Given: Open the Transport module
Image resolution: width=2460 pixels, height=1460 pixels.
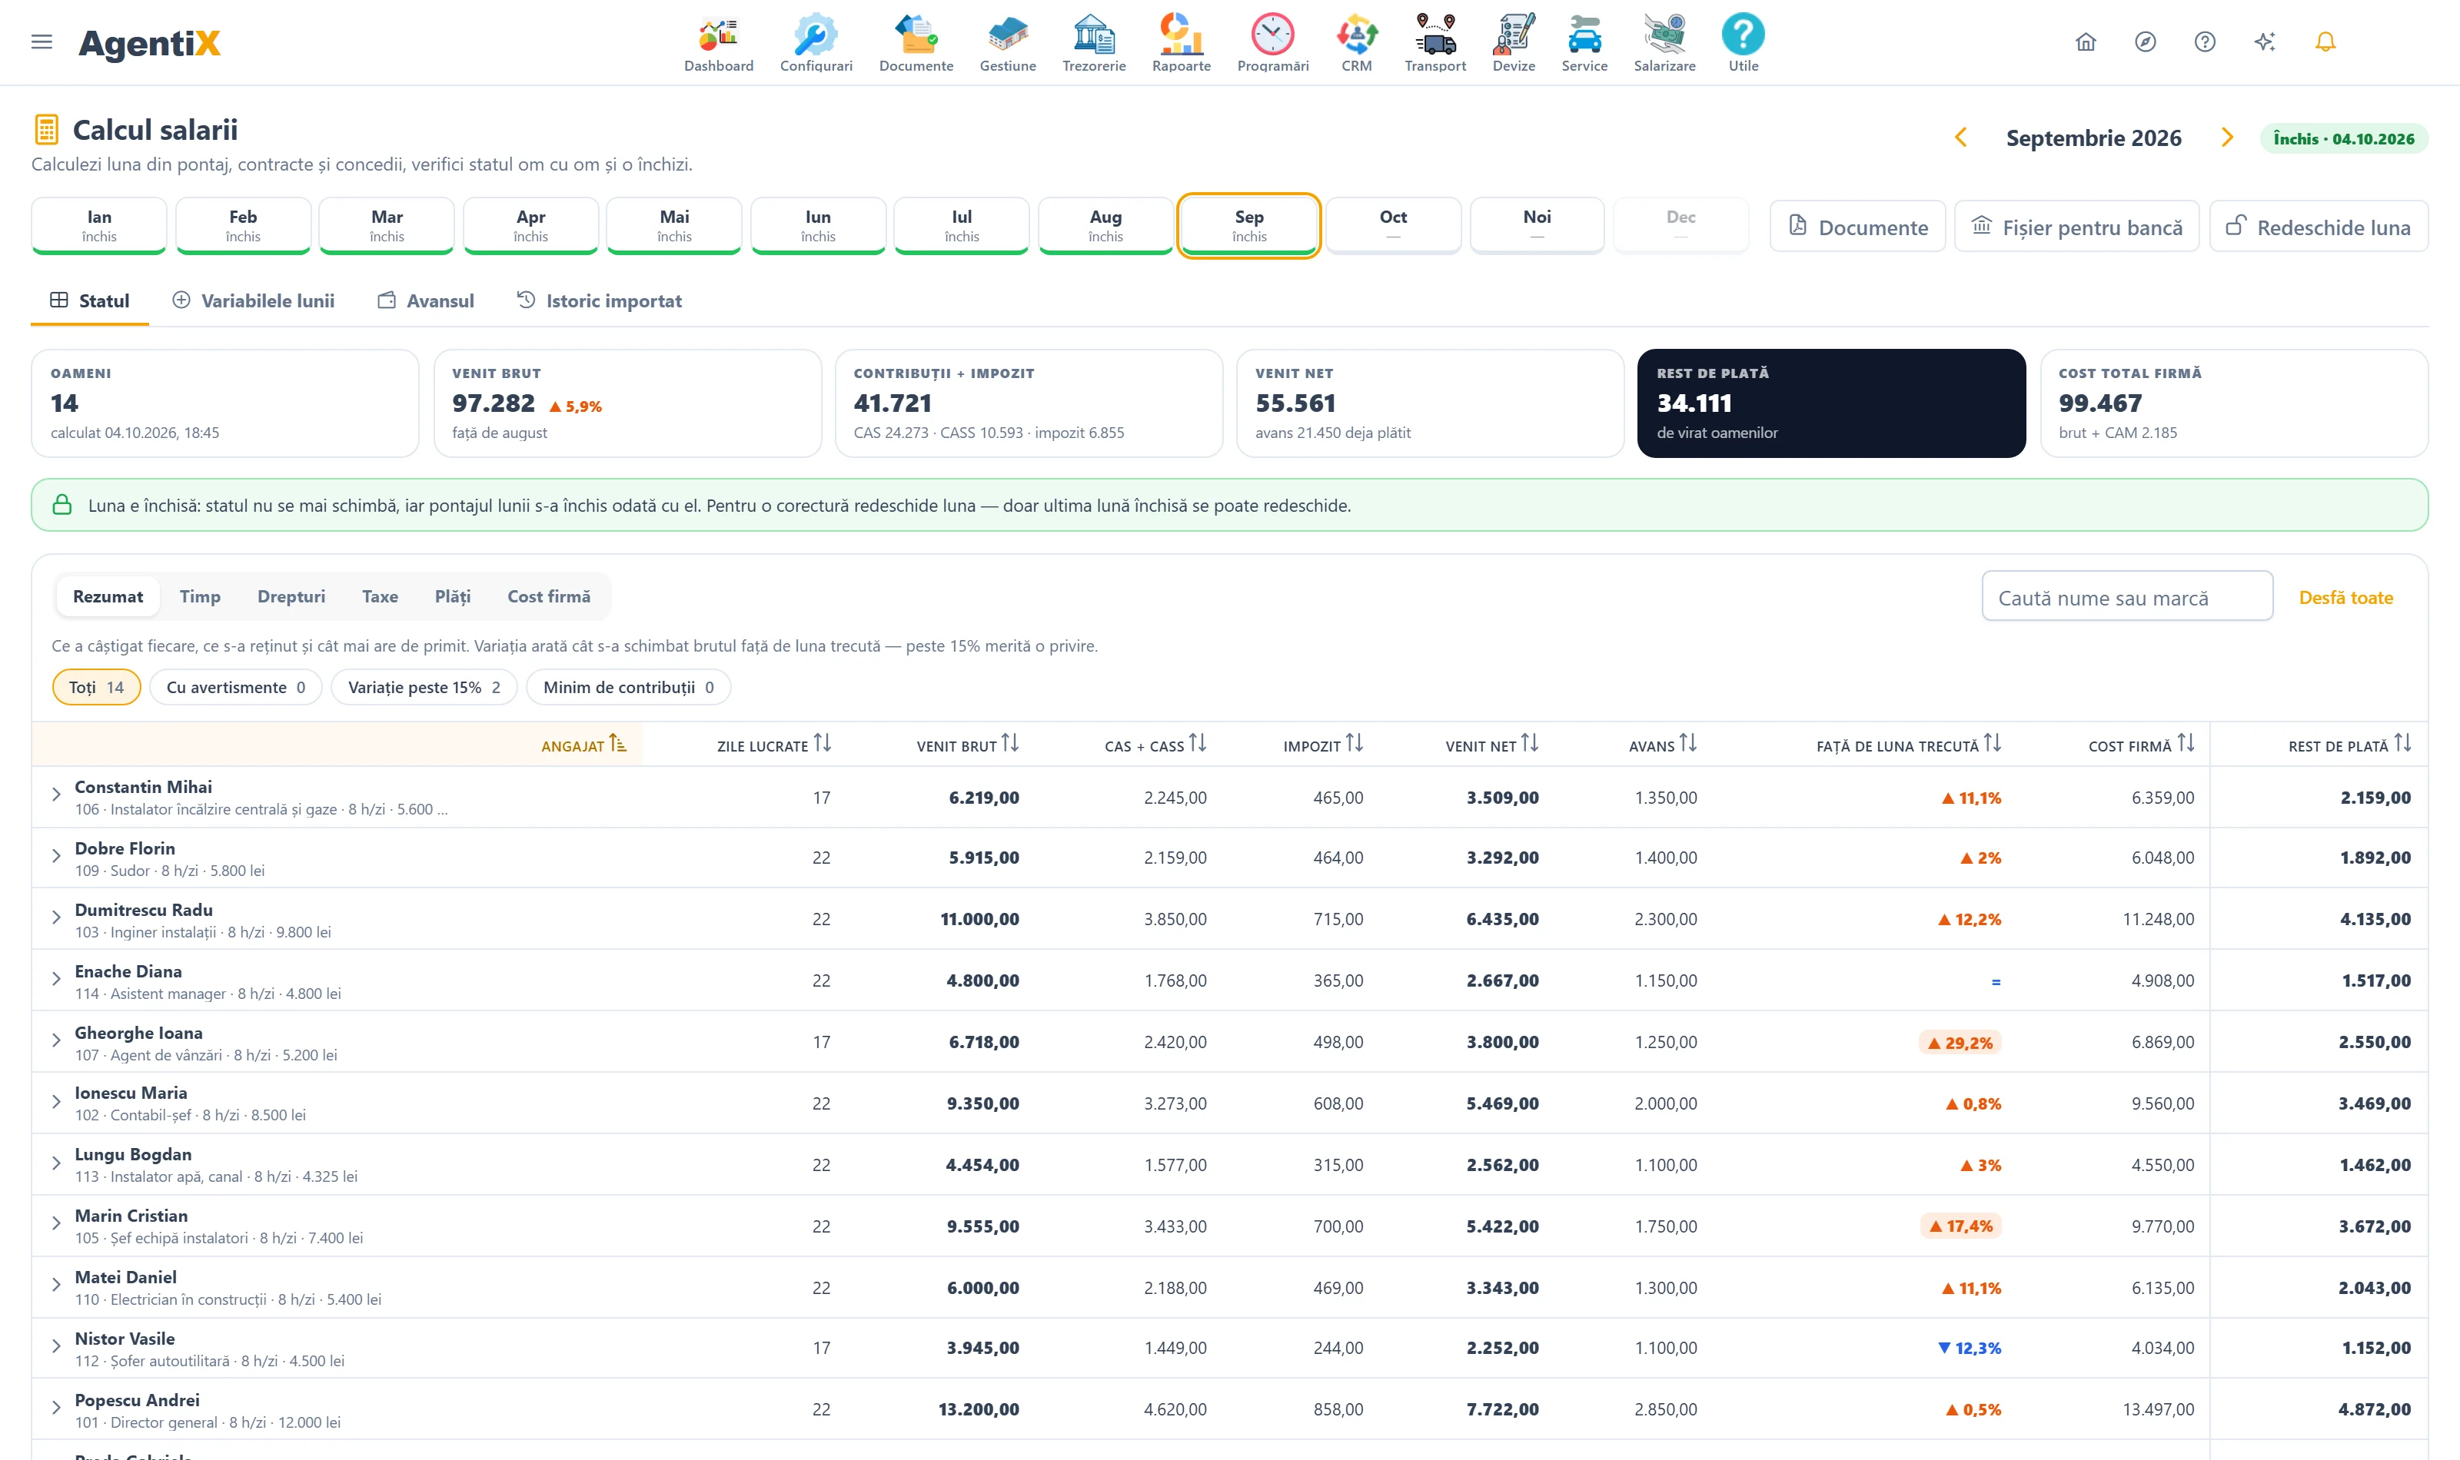Looking at the screenshot, I should (1434, 43).
